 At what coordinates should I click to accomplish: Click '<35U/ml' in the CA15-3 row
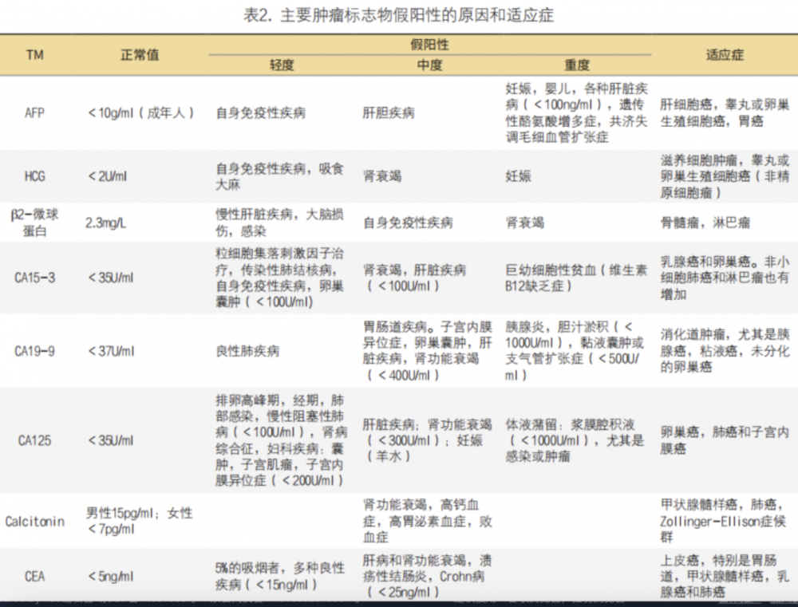[x=110, y=278]
